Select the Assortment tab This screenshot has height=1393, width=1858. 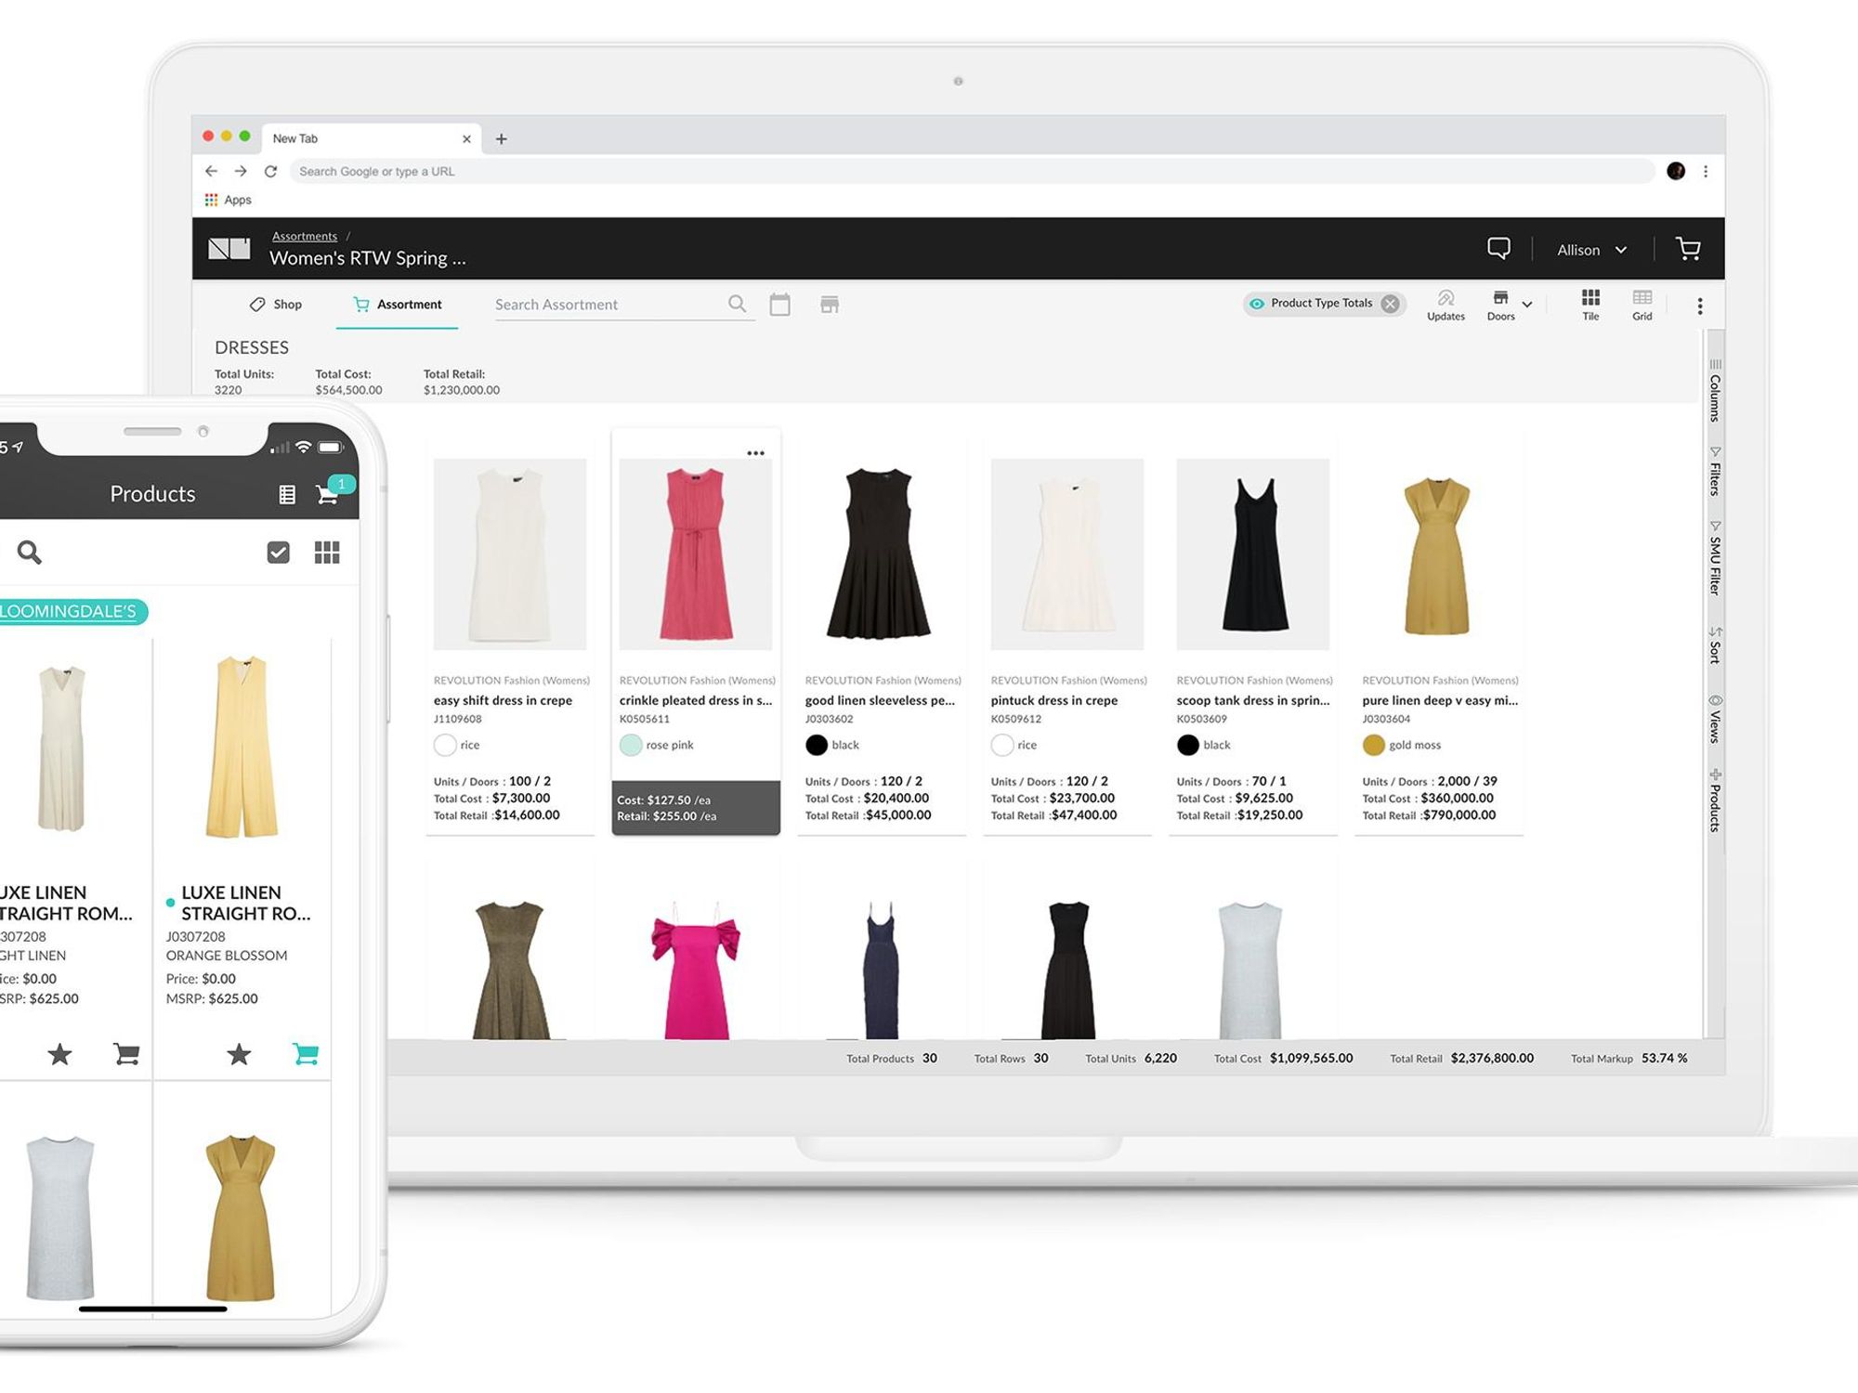pos(398,304)
